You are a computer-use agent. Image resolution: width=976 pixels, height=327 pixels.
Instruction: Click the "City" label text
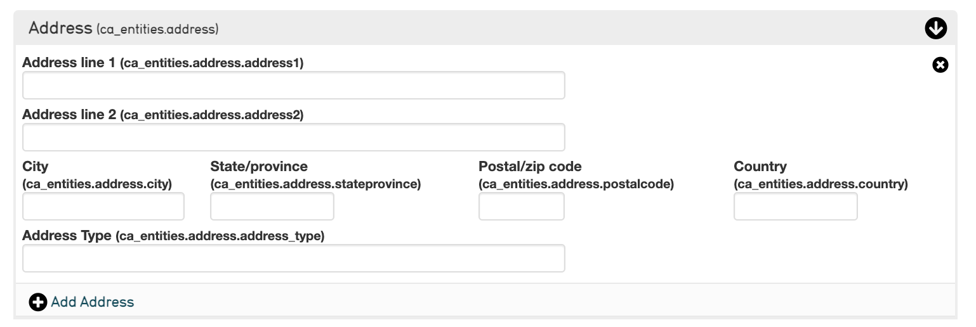36,167
